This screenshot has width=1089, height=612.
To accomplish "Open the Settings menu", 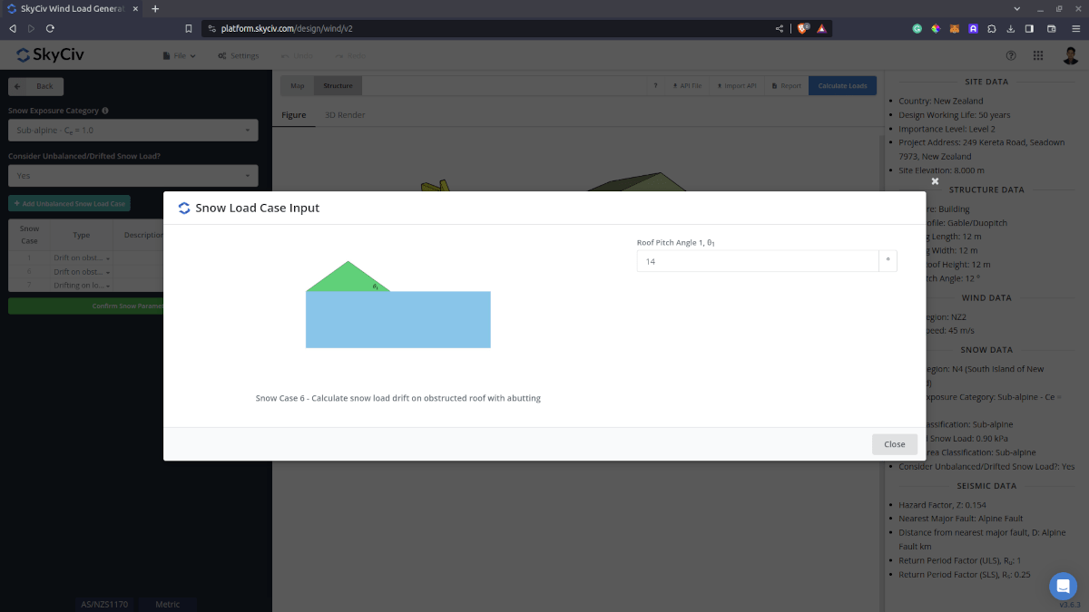I will 238,55.
